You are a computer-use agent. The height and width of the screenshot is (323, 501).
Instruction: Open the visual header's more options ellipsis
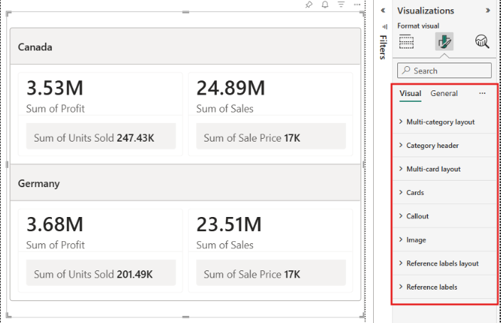pyautogui.click(x=357, y=5)
